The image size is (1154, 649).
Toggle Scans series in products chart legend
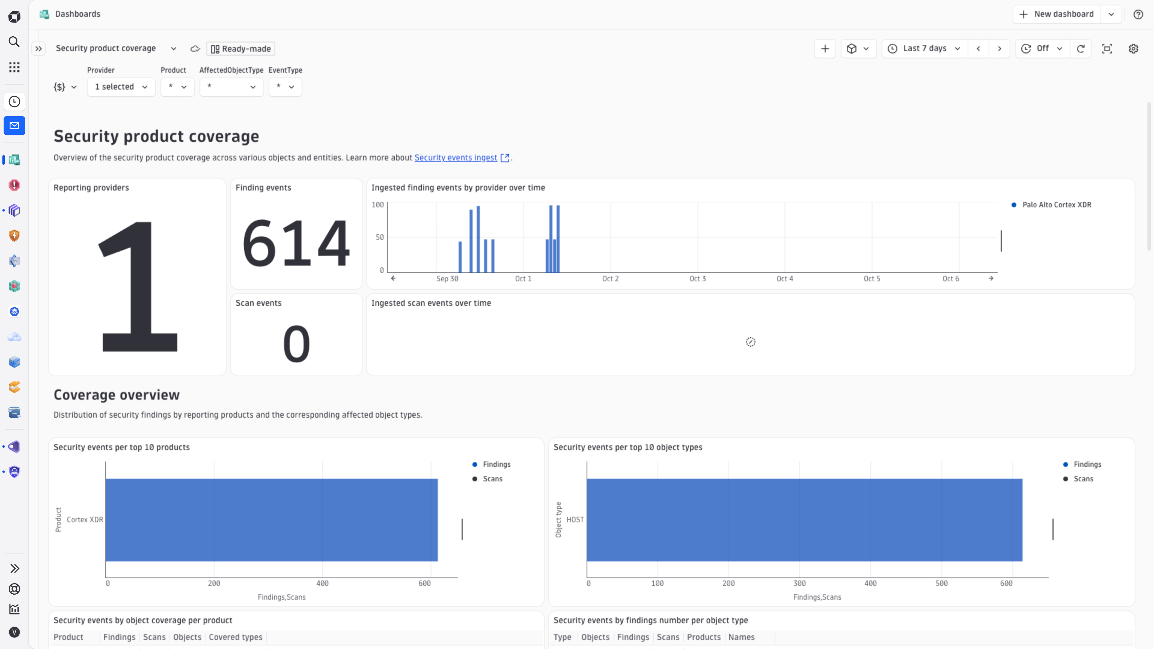488,479
